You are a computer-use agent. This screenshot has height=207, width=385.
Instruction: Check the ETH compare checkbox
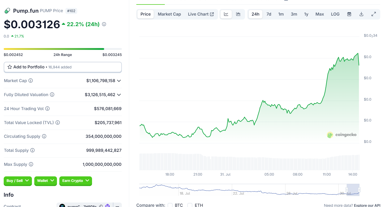[x=190, y=205]
